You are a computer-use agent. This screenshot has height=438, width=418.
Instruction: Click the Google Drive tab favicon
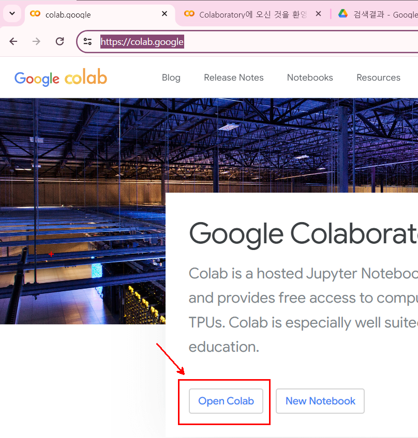[343, 13]
